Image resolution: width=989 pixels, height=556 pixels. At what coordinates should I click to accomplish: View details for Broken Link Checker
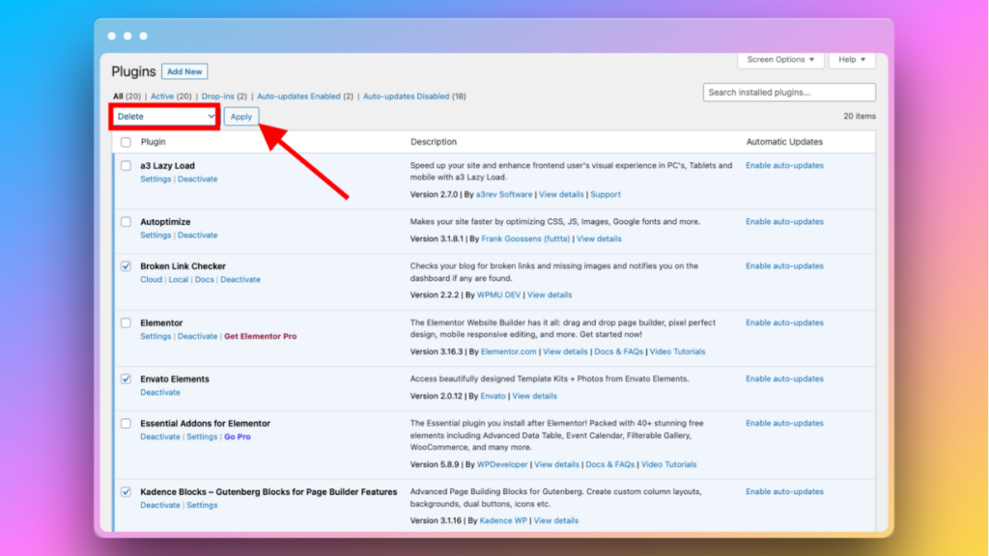[x=550, y=295]
